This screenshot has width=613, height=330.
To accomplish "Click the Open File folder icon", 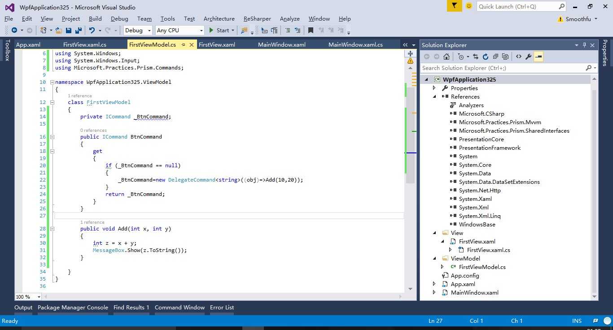I will point(58,30).
